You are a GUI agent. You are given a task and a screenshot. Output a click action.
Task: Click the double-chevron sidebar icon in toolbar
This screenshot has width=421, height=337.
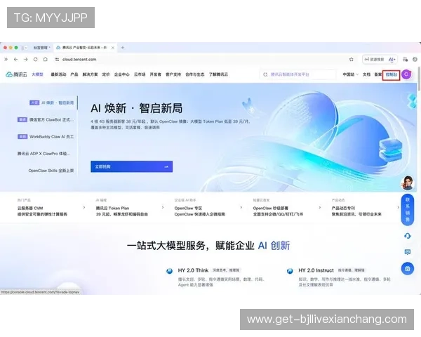pos(6,60)
